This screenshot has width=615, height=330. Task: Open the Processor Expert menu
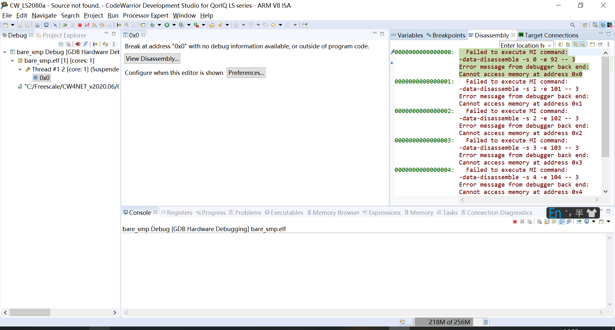(146, 15)
